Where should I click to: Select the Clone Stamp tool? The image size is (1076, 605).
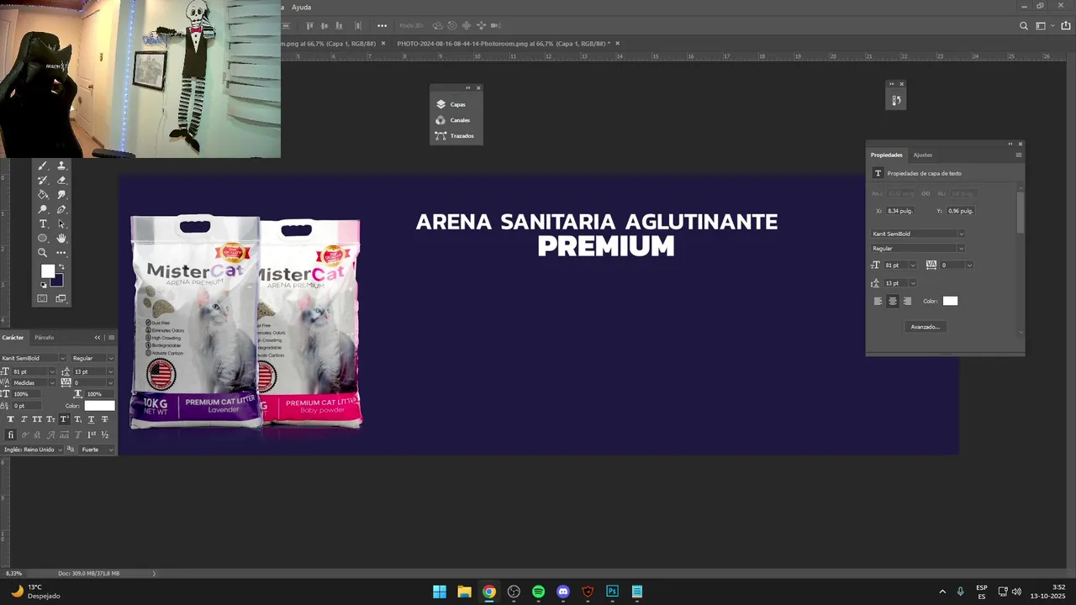tap(62, 166)
